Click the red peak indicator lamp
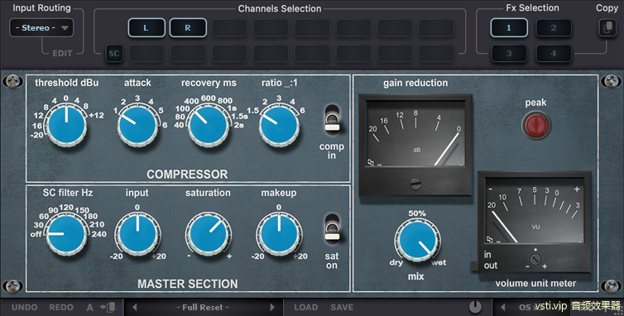 (536, 125)
